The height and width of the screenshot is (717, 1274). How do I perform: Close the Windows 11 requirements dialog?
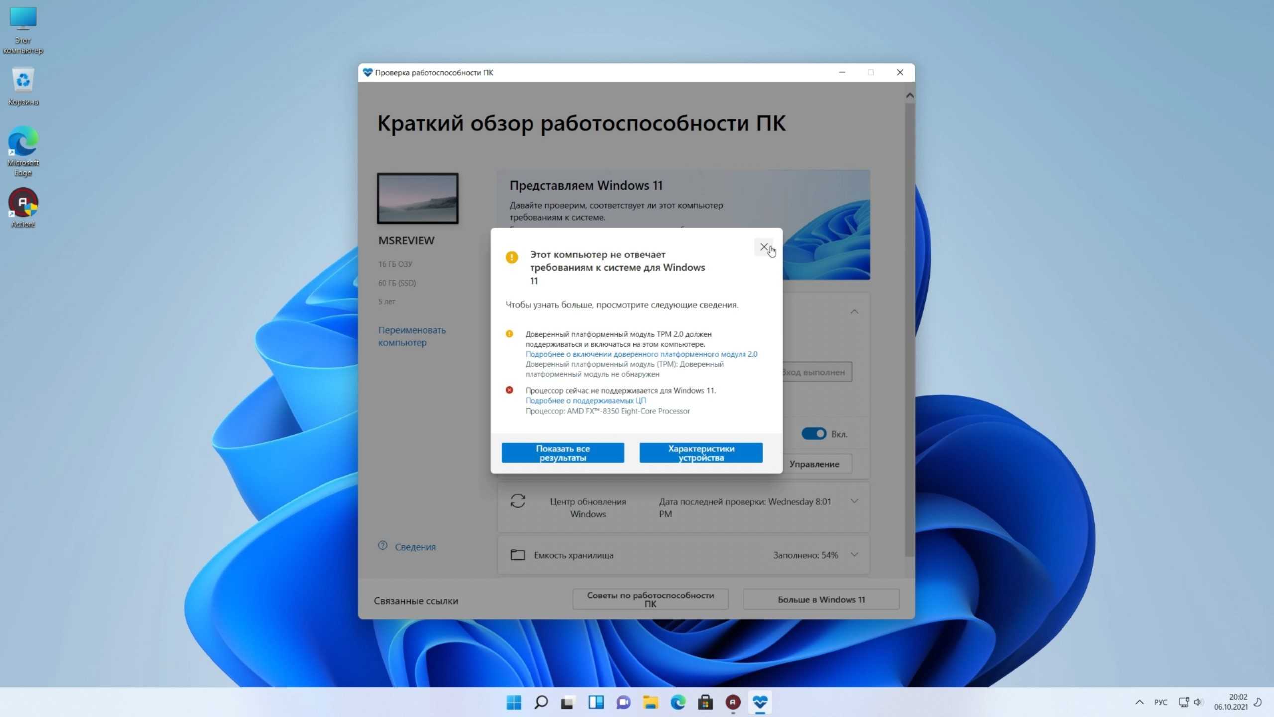pos(764,247)
